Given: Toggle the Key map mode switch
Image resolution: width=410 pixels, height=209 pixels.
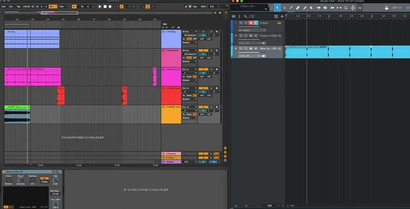Looking at the screenshot, I should pyautogui.click(x=195, y=6).
